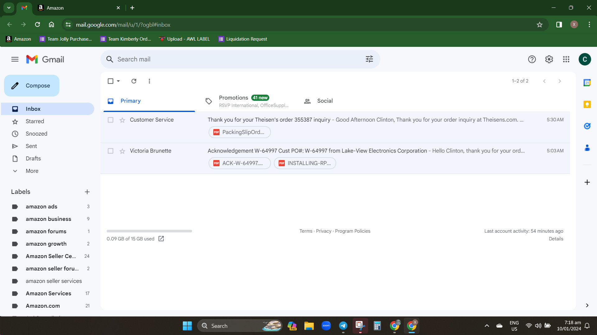
Task: Open the Team Jolly Purchase bookmark
Action: (66, 39)
